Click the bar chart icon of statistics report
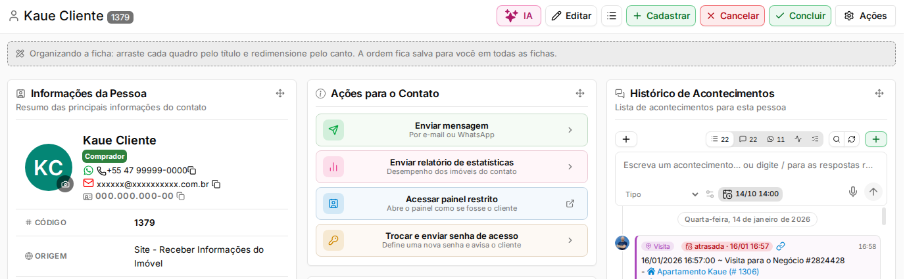Image resolution: width=905 pixels, height=279 pixels. tap(333, 167)
